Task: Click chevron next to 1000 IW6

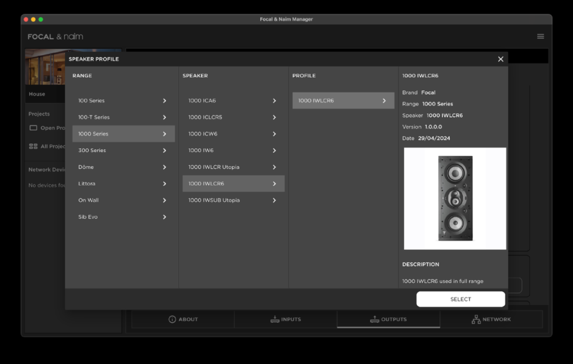Action: click(274, 150)
